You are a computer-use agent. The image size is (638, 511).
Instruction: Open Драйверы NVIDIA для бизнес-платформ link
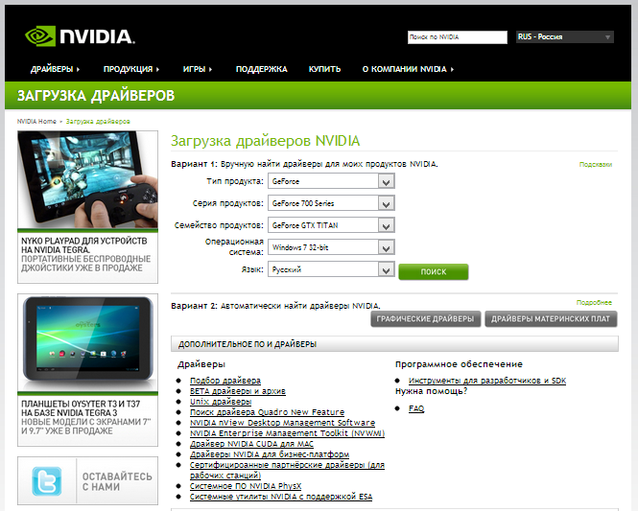point(270,454)
